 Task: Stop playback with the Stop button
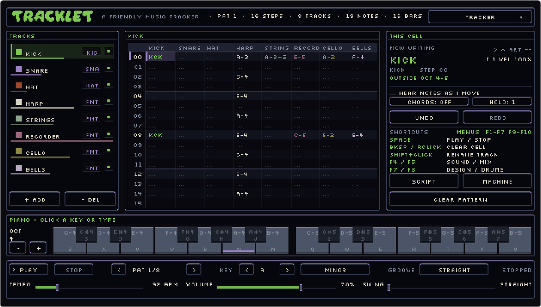pos(73,270)
